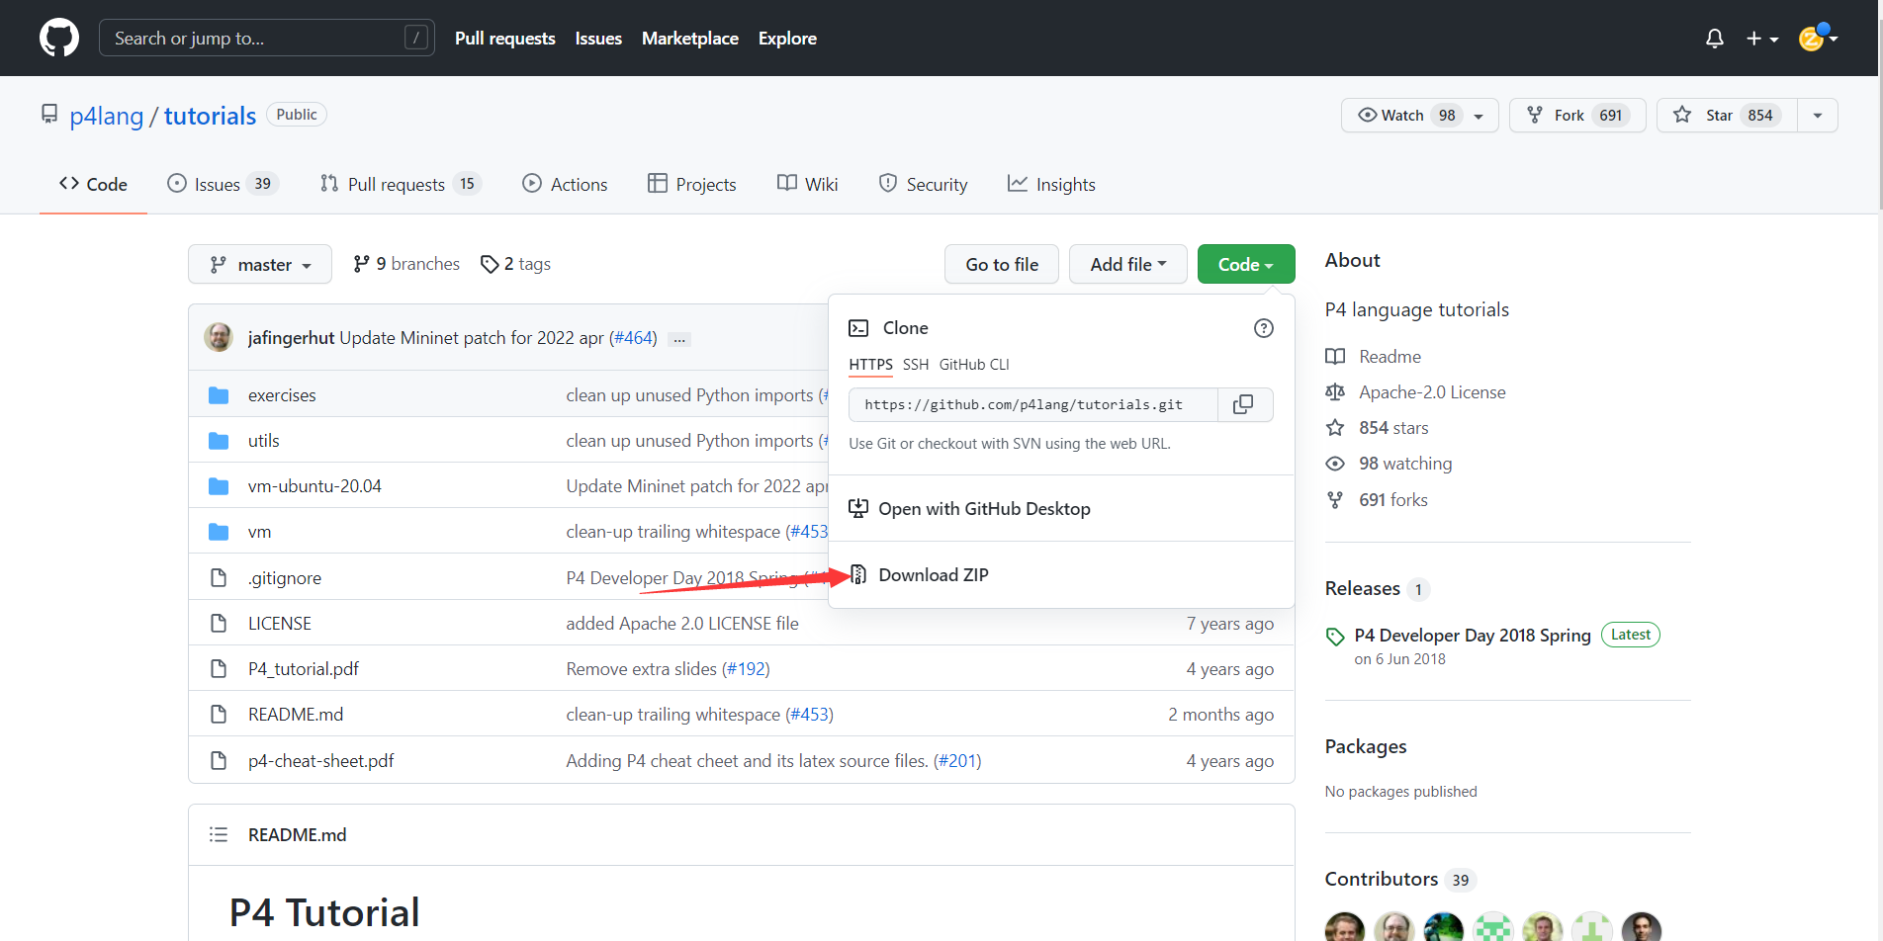Focus the Search or jump to field
Viewport: 1883px width, 941px height.
(x=267, y=38)
